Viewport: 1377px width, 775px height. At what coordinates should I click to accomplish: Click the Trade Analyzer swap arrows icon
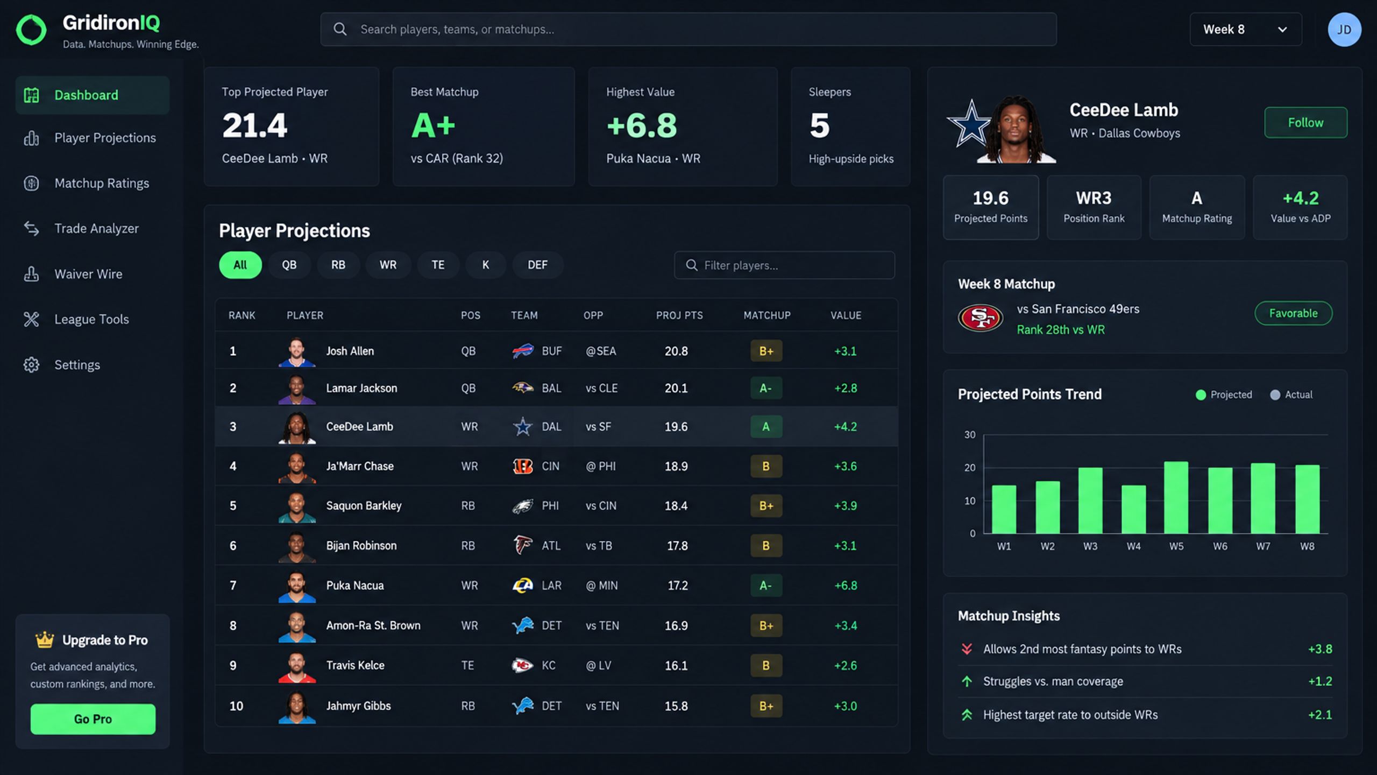click(31, 229)
